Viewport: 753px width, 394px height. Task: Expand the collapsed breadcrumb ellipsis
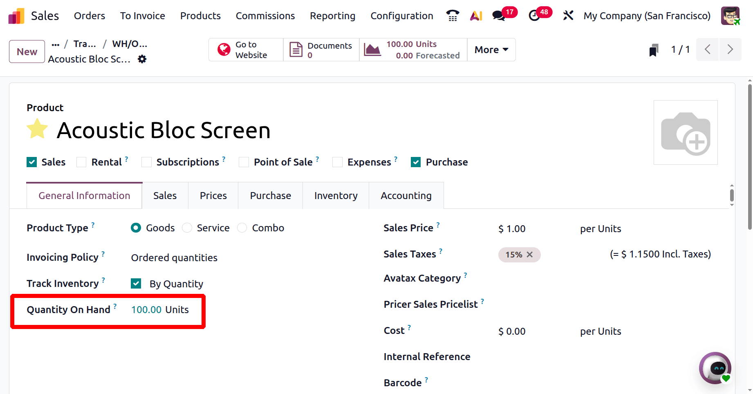pos(56,44)
